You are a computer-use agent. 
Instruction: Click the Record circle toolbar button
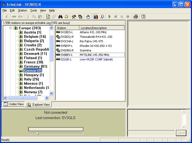click(x=128, y=17)
